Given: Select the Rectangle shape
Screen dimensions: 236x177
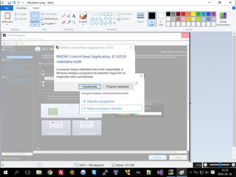Looking at the screenshot, I should tap(106, 14).
